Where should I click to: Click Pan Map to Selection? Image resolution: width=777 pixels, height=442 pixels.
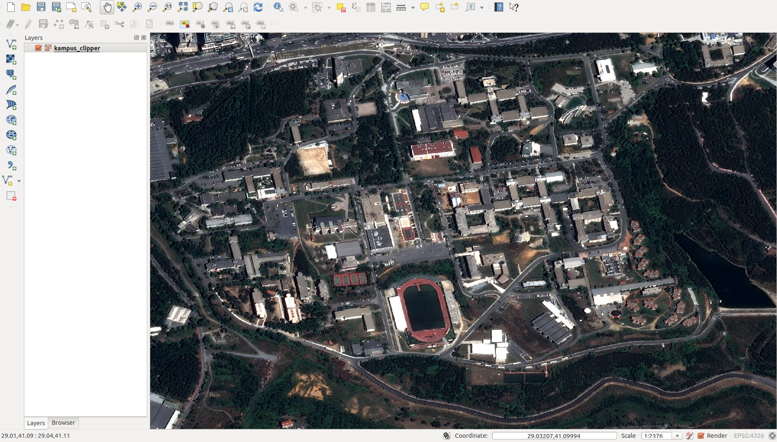[122, 7]
